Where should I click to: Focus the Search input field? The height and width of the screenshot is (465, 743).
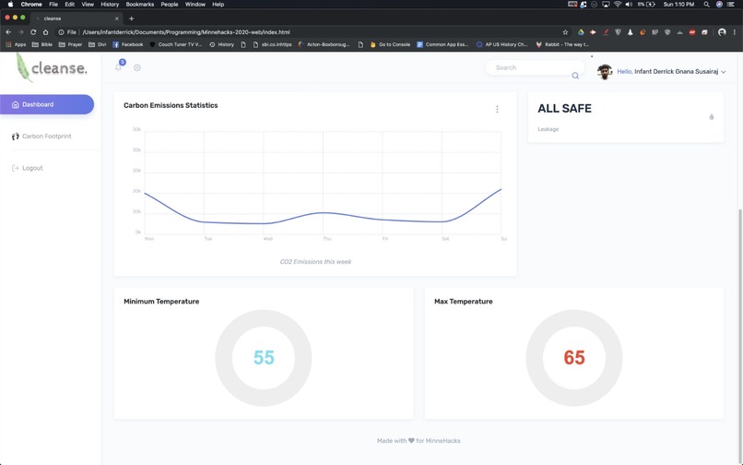[x=535, y=68]
